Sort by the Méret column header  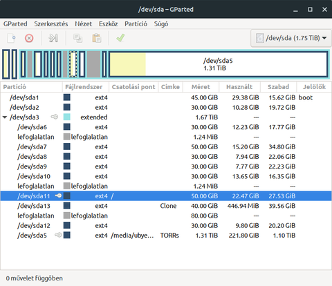pos(201,87)
